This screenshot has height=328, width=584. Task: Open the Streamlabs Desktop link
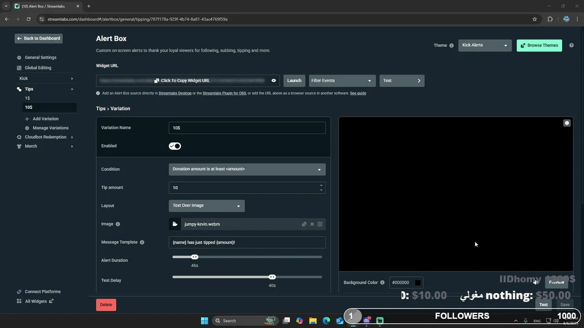175,93
